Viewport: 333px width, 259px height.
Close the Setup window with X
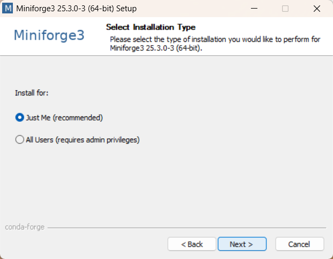click(317, 9)
